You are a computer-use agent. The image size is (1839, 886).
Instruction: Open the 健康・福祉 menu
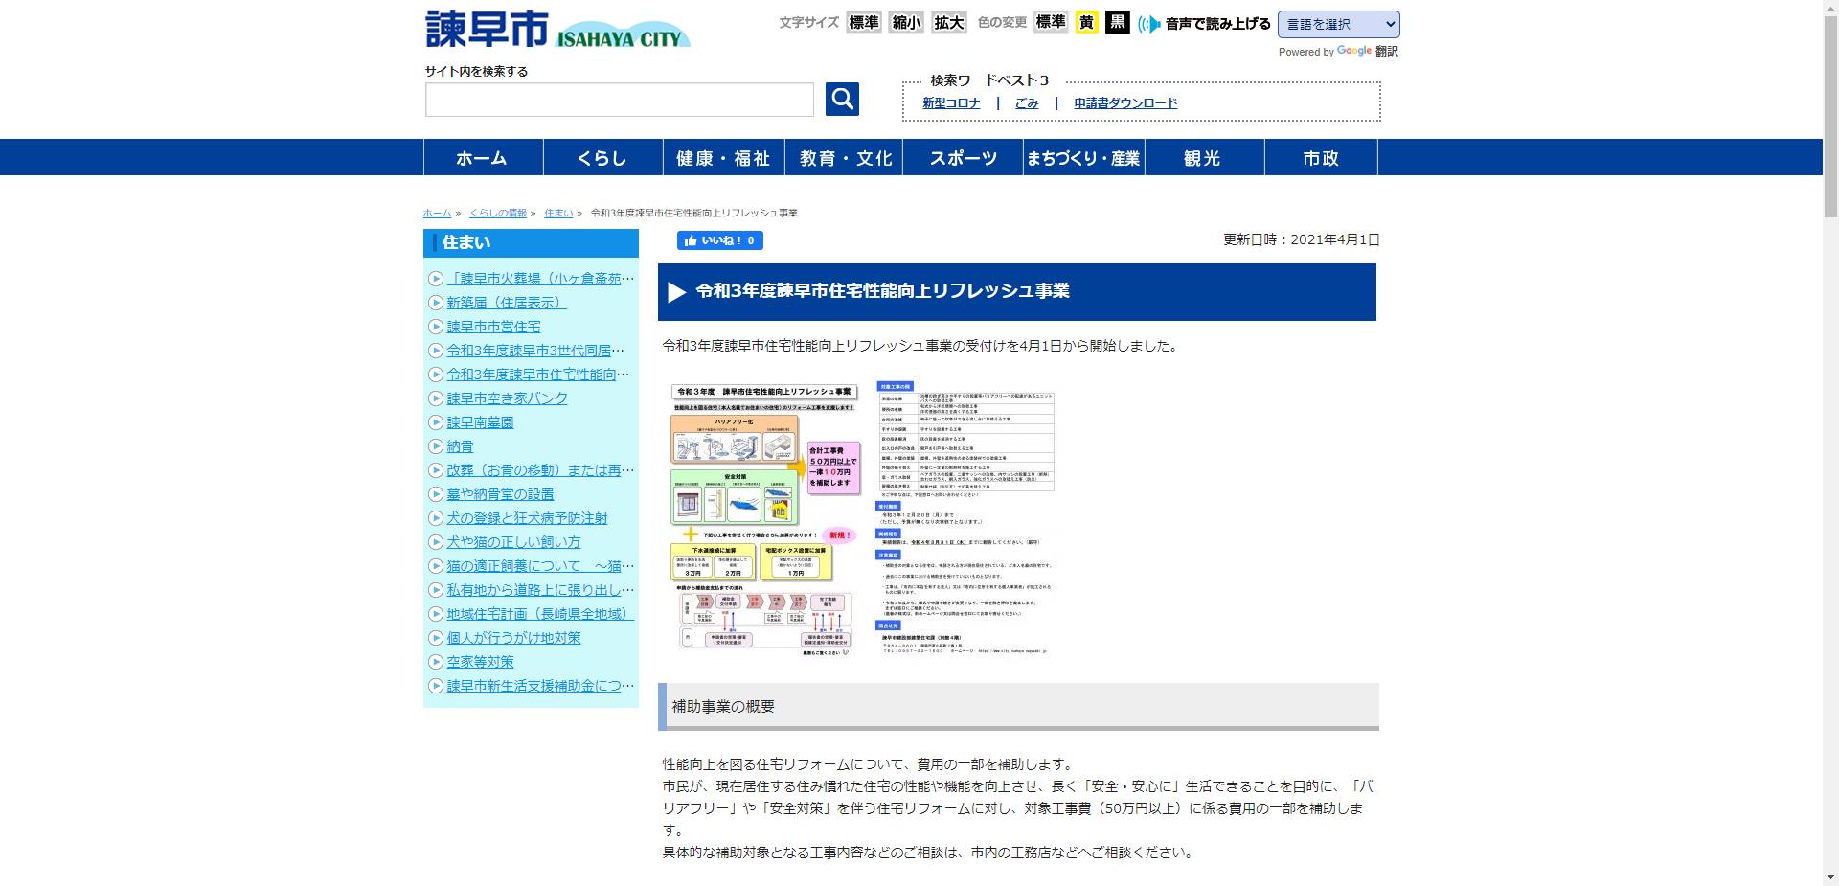[x=724, y=157]
